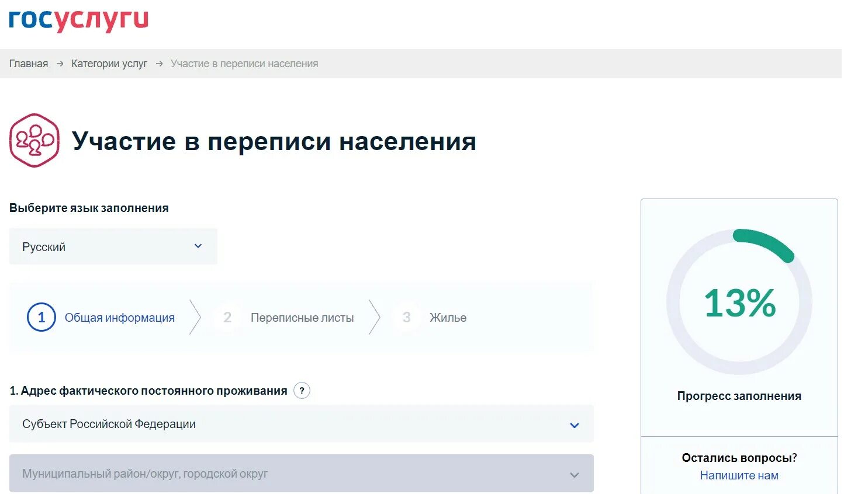Select step 1 circle icon
The width and height of the screenshot is (844, 494).
(41, 317)
